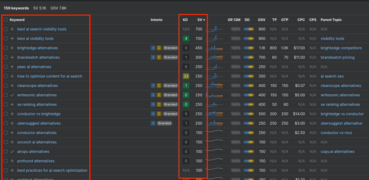Open parent topic 'copy.ai alternatives' link
Viewport: 369px width, 180px height.
[337, 151]
